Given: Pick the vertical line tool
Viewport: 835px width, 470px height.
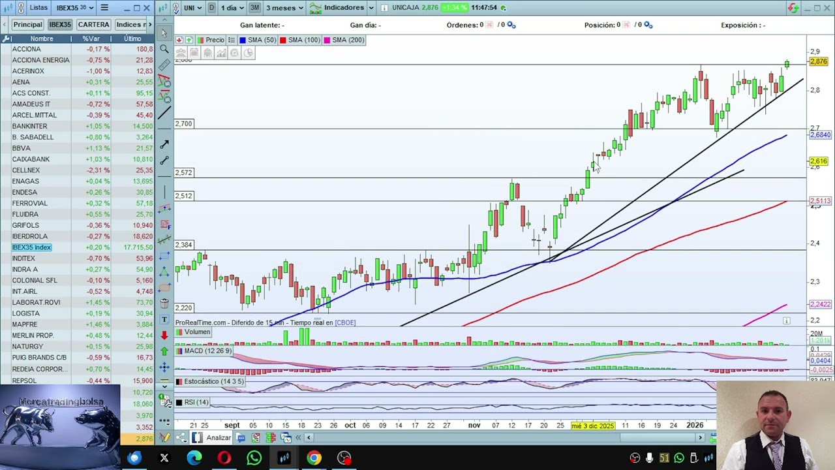Looking at the screenshot, I should pos(164,192).
